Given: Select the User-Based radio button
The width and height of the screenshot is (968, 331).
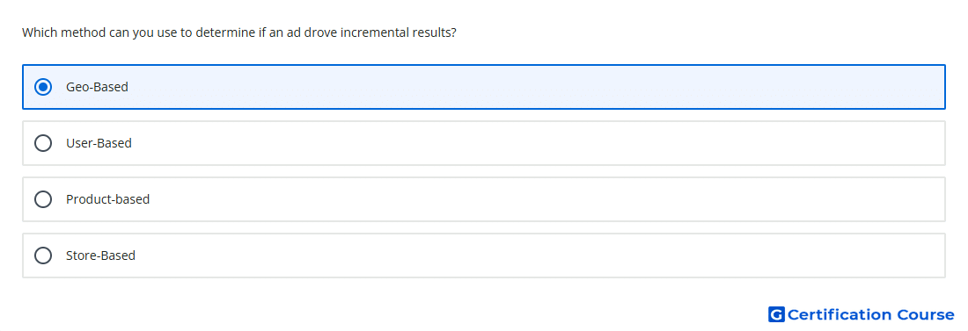Looking at the screenshot, I should 42,143.
